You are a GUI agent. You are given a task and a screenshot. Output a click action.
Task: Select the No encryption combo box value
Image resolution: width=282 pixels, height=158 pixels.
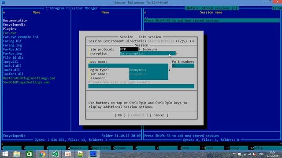point(148,54)
